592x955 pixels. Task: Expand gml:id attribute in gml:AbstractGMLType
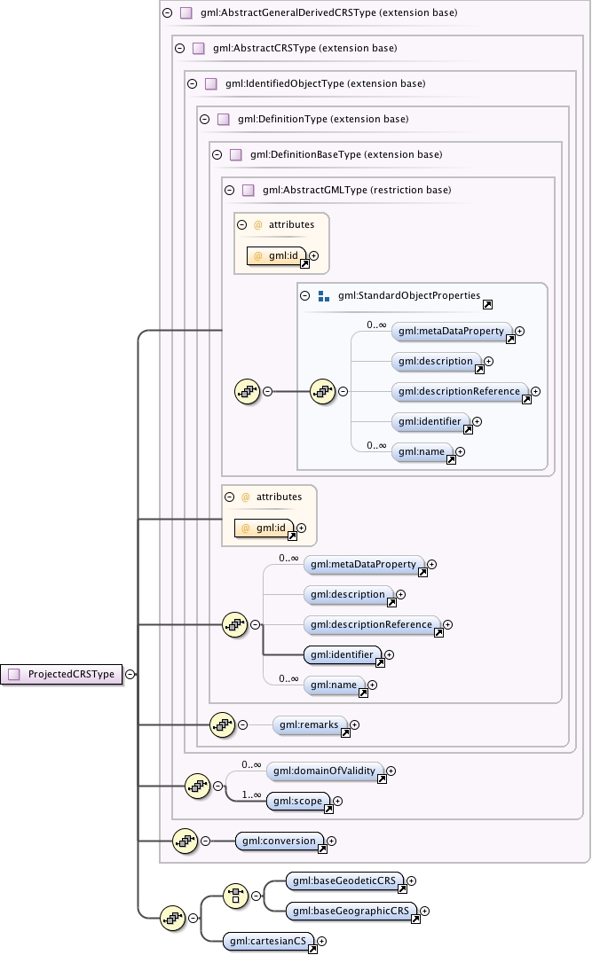click(x=314, y=255)
